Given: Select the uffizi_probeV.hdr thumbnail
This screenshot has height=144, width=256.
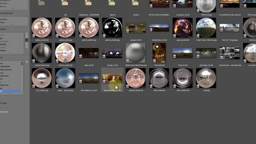Looking at the screenshot, I should click(182, 78).
